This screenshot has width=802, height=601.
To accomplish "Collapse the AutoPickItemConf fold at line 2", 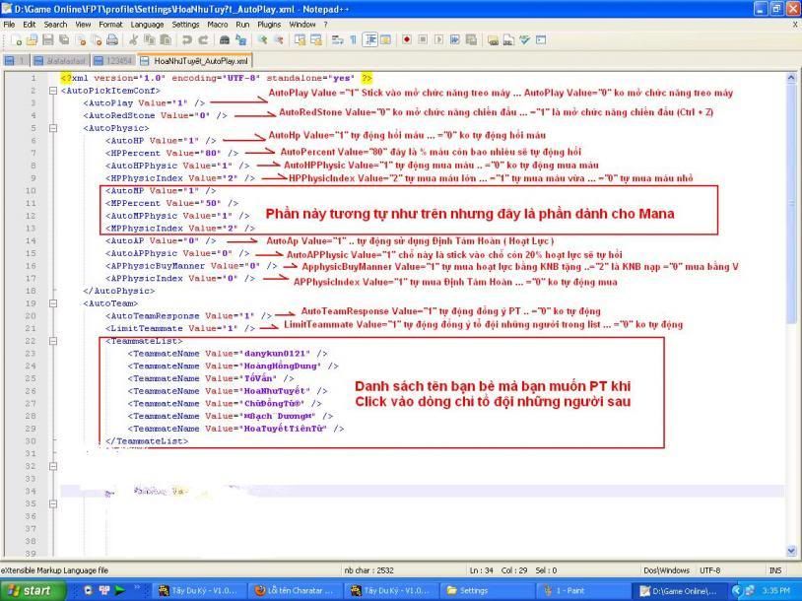I will click(x=52, y=91).
